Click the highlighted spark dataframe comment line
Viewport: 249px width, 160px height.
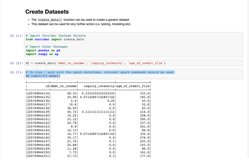99,72
